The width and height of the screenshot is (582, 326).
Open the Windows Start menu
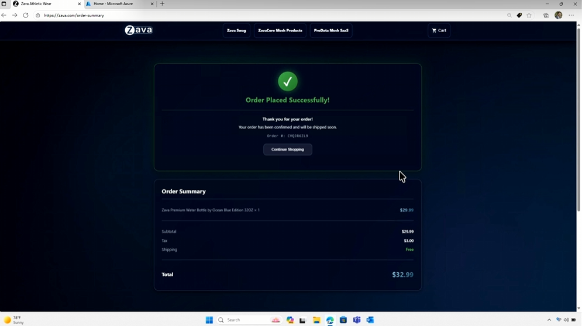tap(209, 320)
